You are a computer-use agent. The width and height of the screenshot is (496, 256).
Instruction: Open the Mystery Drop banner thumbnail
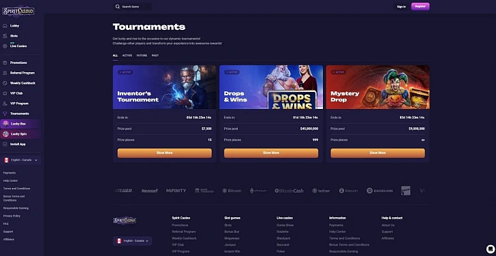coord(377,87)
